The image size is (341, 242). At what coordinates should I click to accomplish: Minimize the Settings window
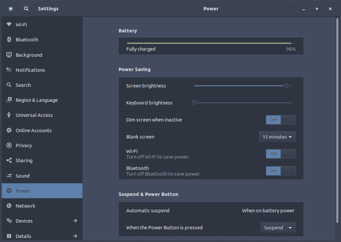pos(303,9)
